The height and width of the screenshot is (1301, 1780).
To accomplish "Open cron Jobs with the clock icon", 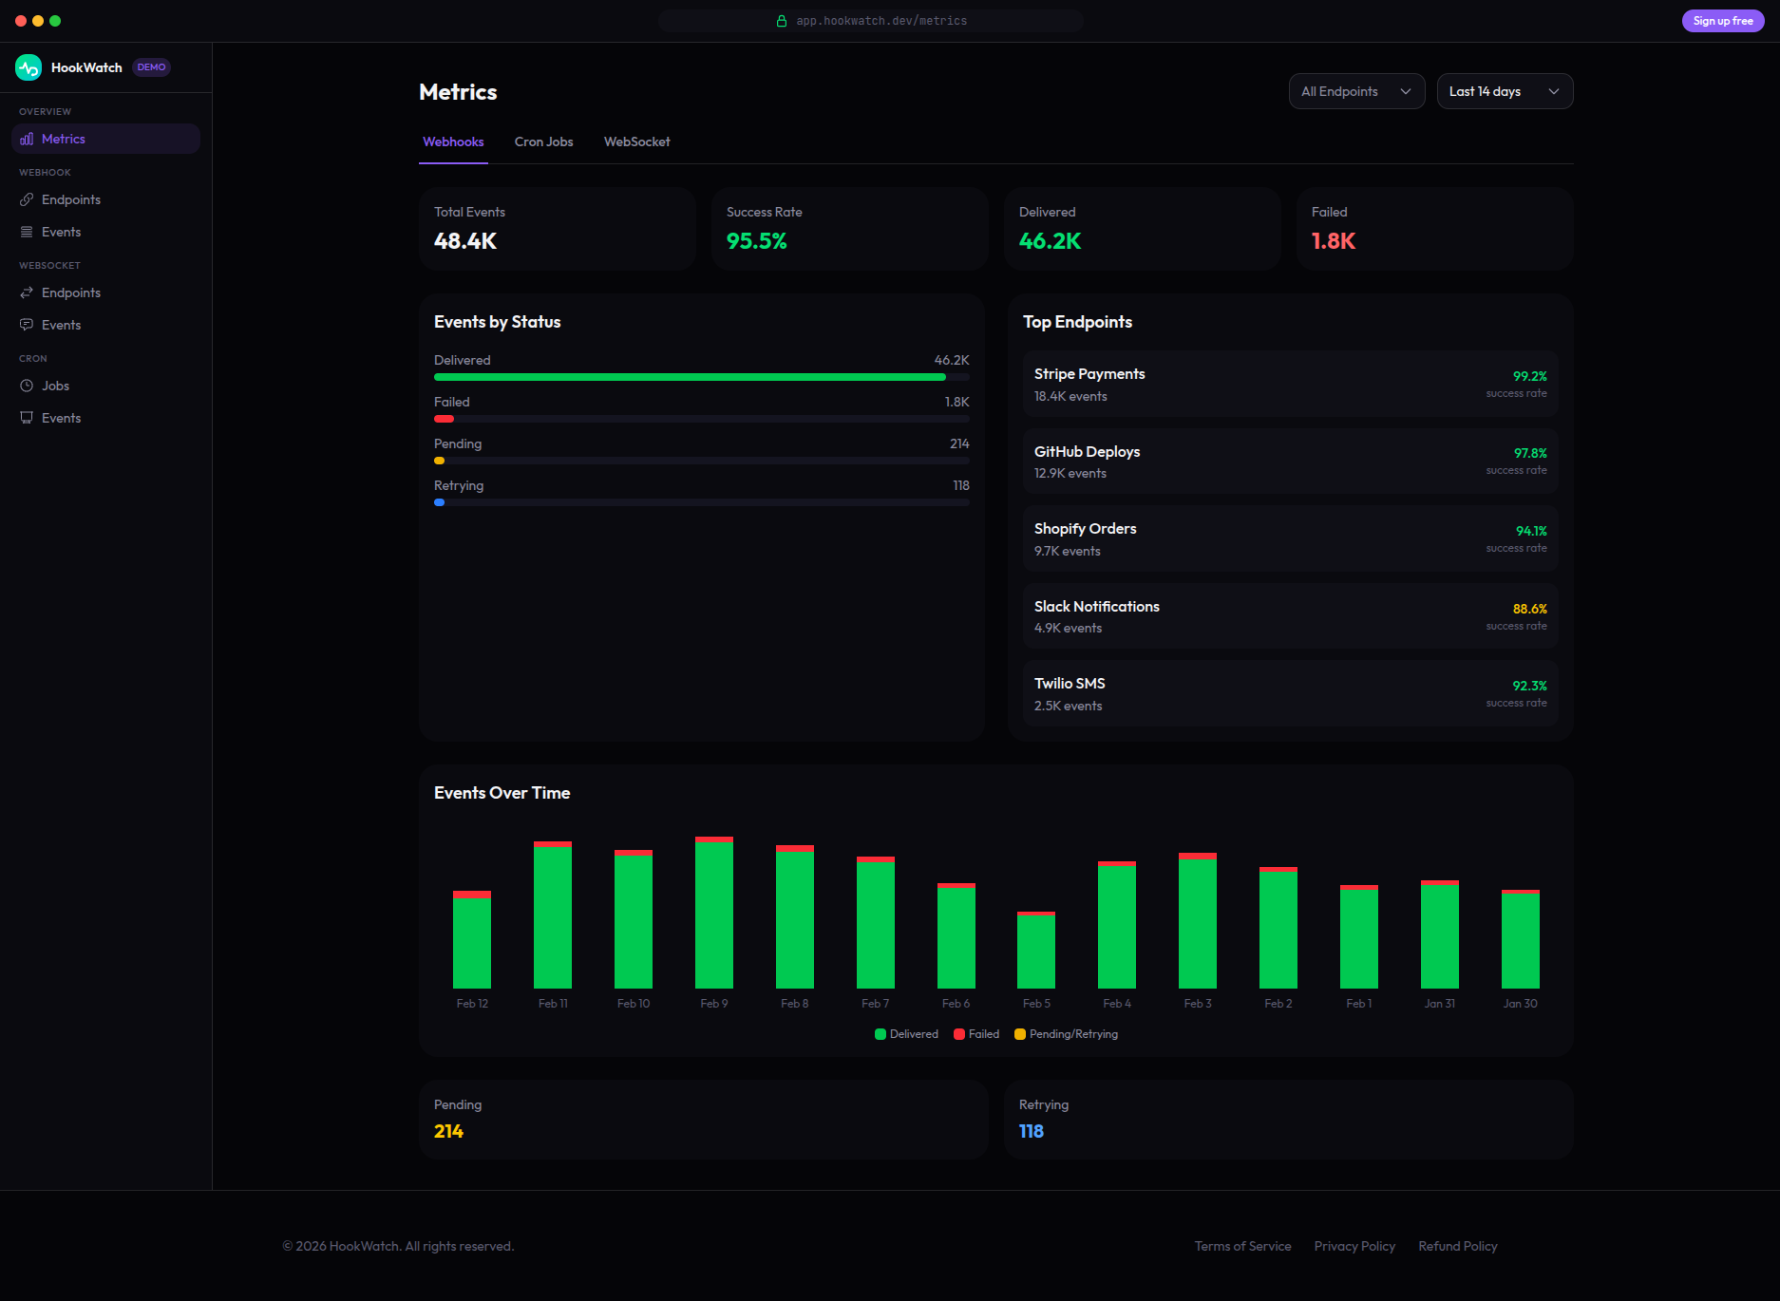I will (28, 386).
